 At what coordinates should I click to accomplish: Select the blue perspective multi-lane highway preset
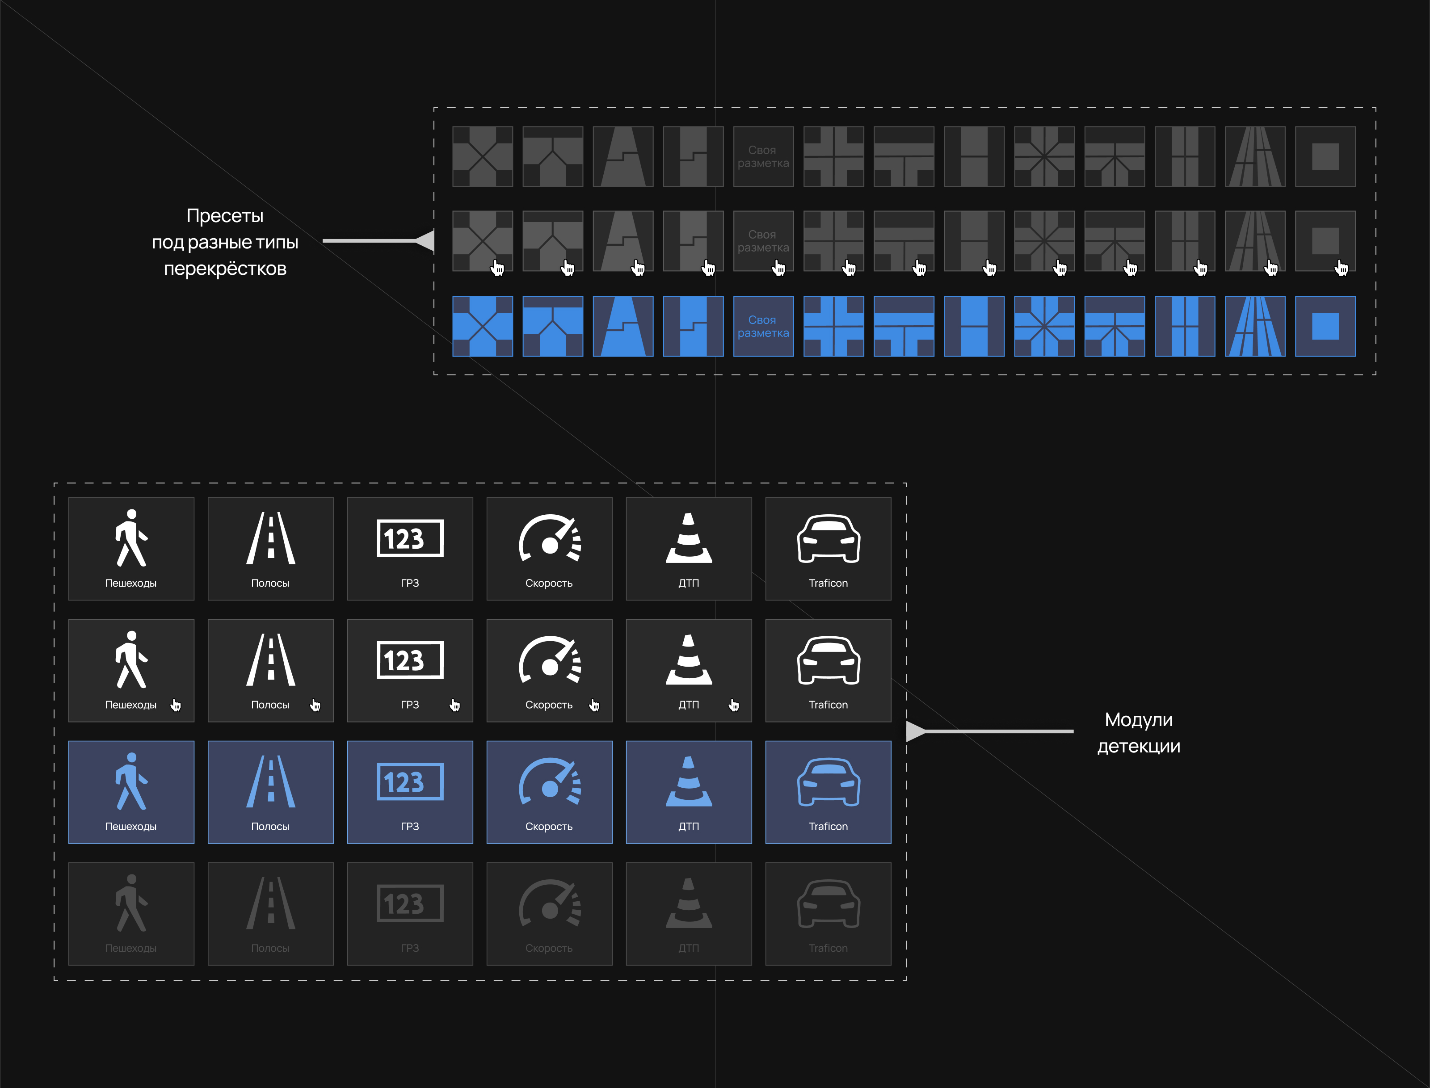pyautogui.click(x=1254, y=326)
